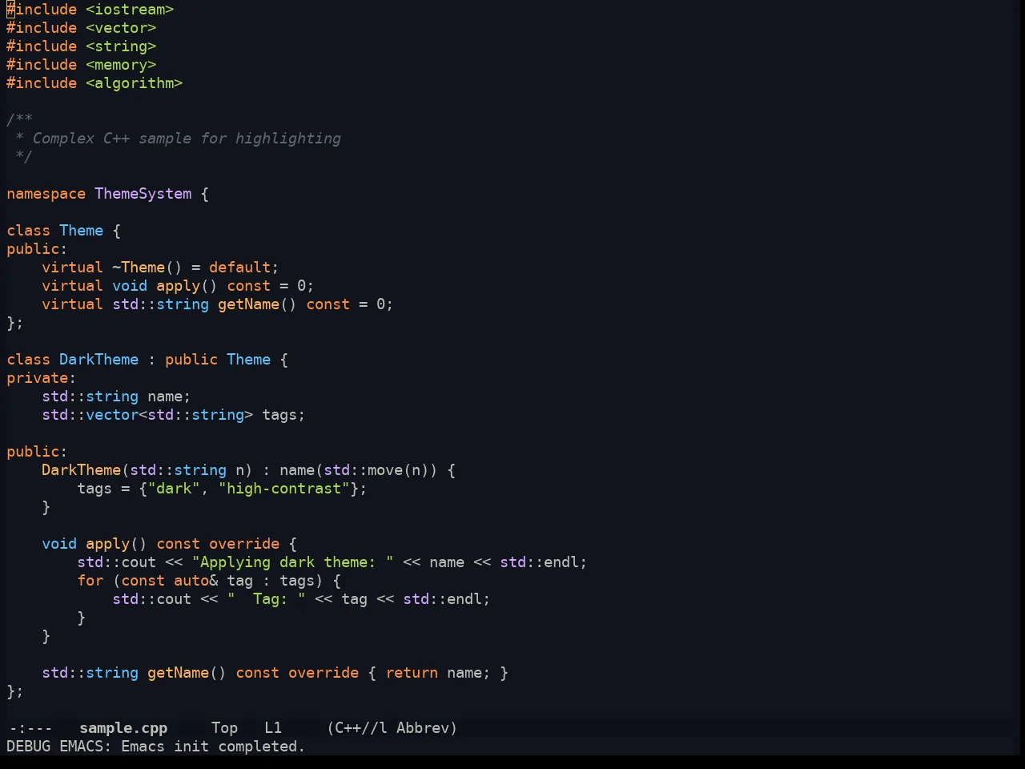Screen dimensions: 1025x769
Task: Click the echo area message "Emacs init completed."
Action: tap(213, 747)
